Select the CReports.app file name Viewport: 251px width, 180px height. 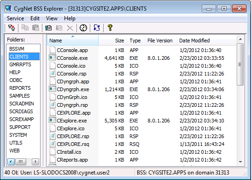72,160
